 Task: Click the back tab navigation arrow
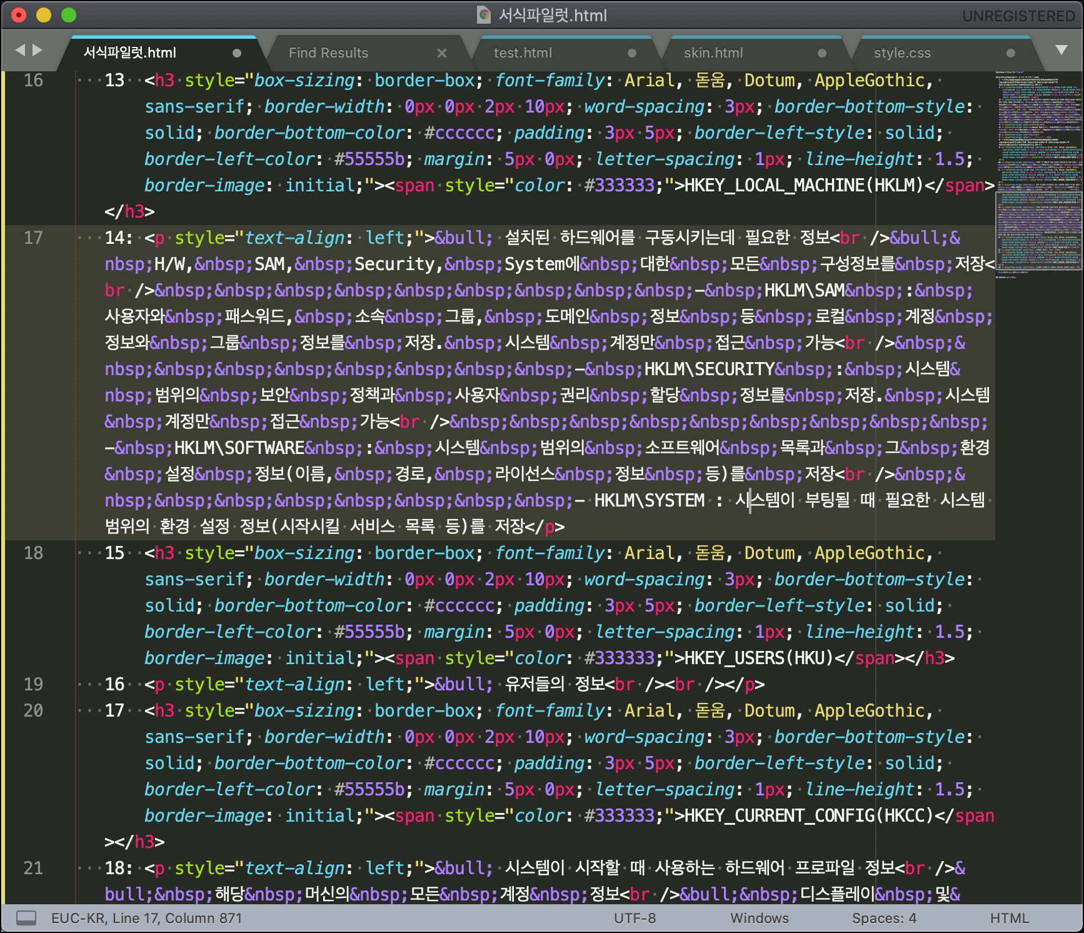tap(19, 51)
